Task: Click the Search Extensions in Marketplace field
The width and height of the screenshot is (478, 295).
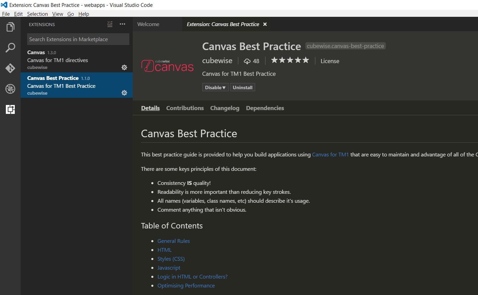Action: [78, 39]
